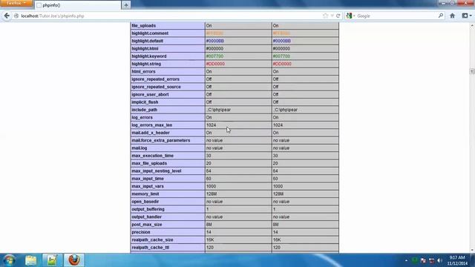Select the max_execution_time local value 30
475x267 pixels.
[x=209, y=156]
